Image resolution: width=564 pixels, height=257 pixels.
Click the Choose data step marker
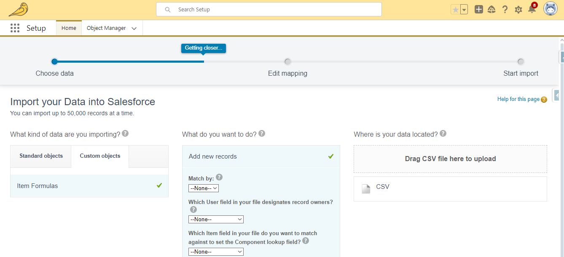54,61
